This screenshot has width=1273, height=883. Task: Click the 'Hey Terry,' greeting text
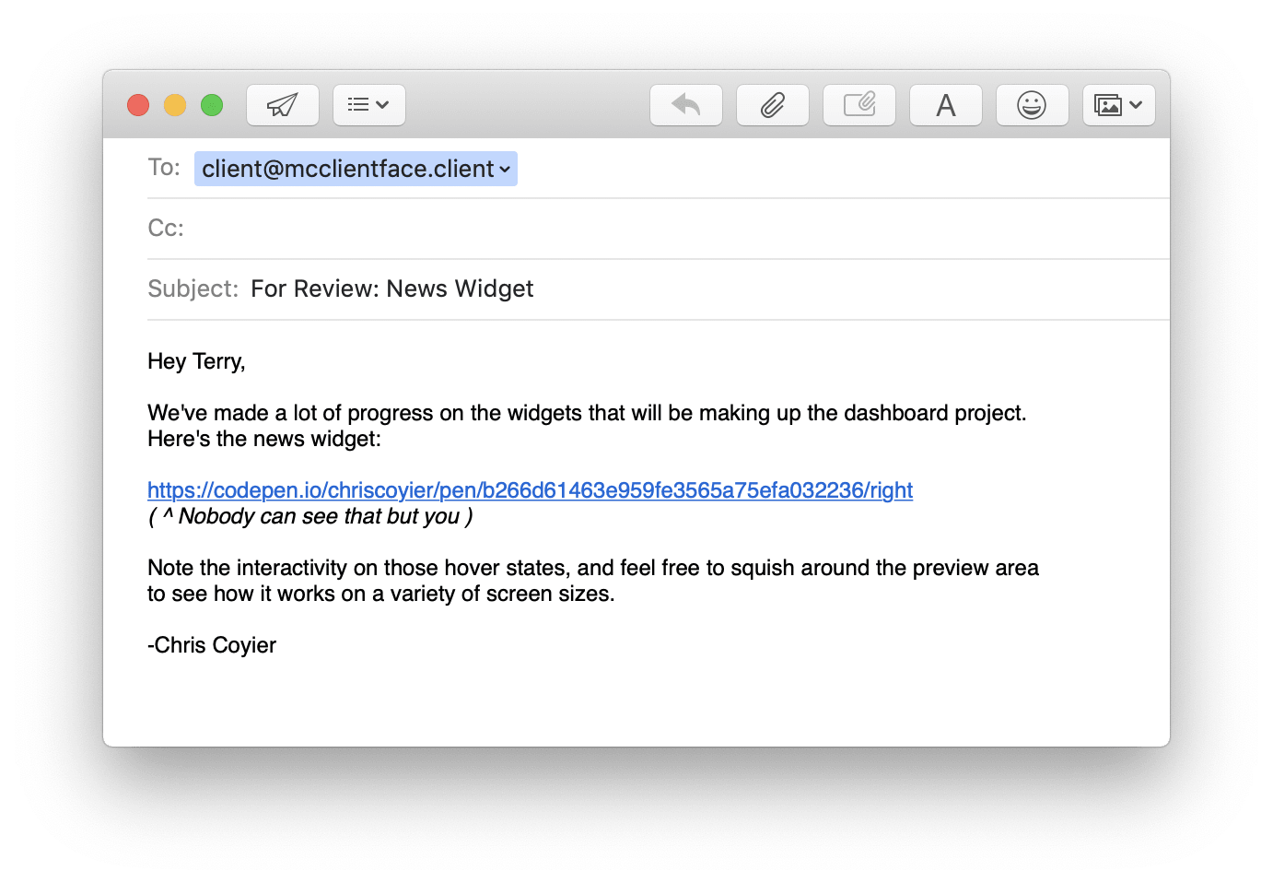(x=196, y=361)
